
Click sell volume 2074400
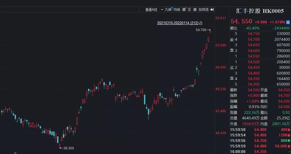pos(282,39)
